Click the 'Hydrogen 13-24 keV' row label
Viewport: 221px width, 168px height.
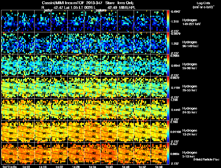[x=190, y=132]
